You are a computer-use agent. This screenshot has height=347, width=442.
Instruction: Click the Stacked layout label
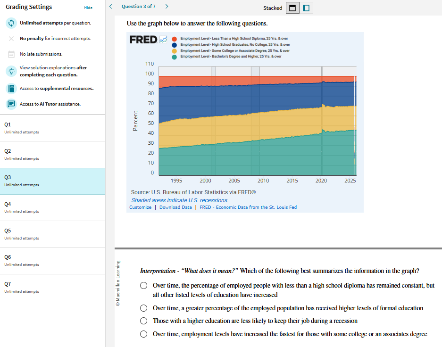point(273,8)
